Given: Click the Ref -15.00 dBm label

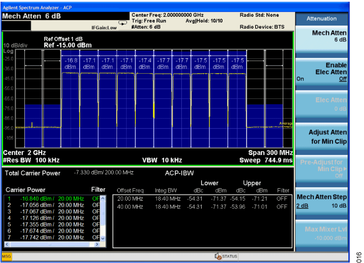Looking at the screenshot, I should point(68,45).
